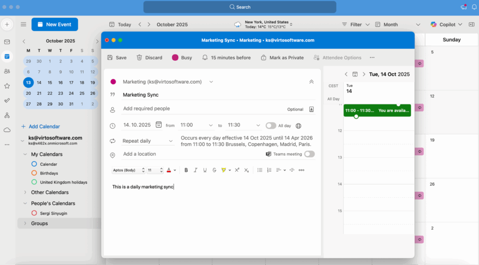Open the font size 11 selector

(x=155, y=170)
